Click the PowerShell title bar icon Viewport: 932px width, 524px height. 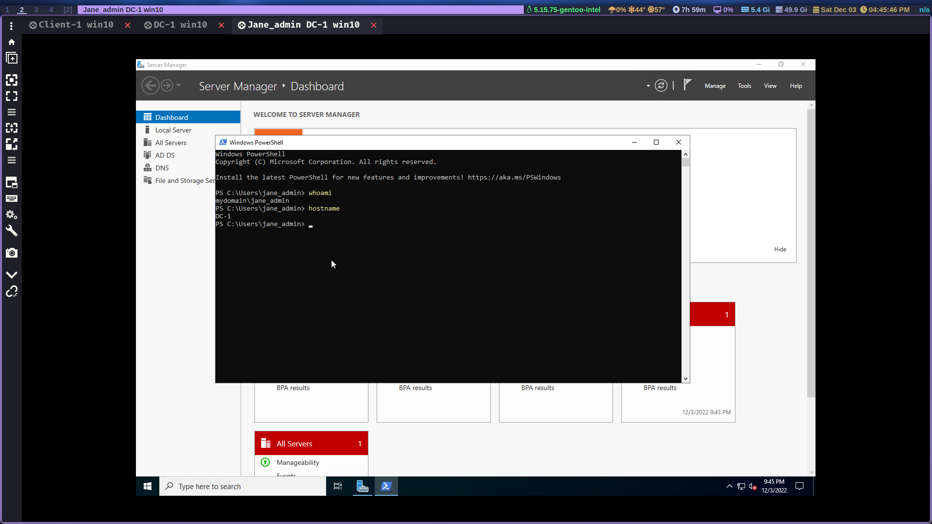[223, 142]
